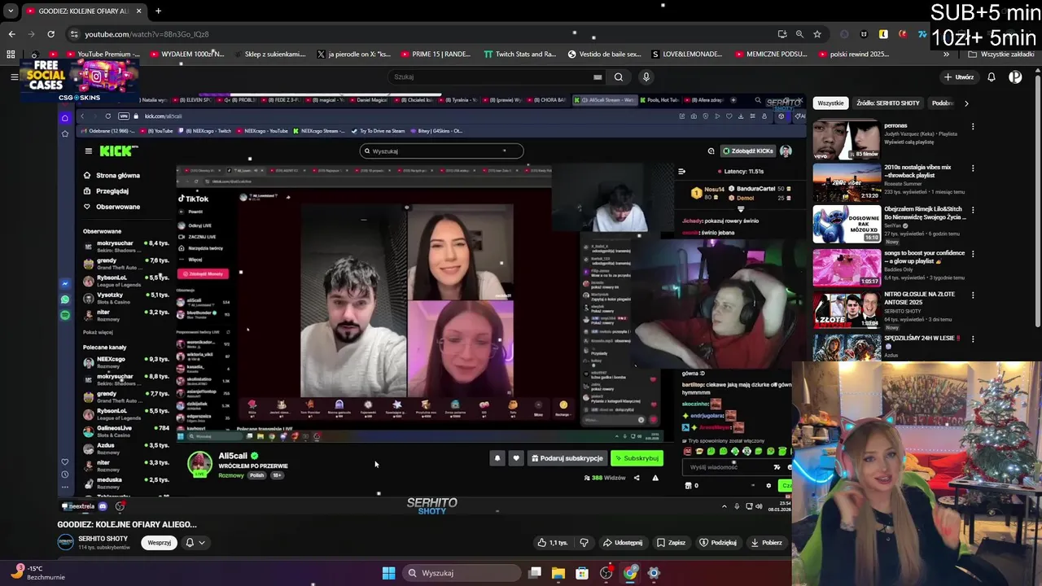
Task: Open SERHITO SHOTY channel avatar
Action: 65,543
